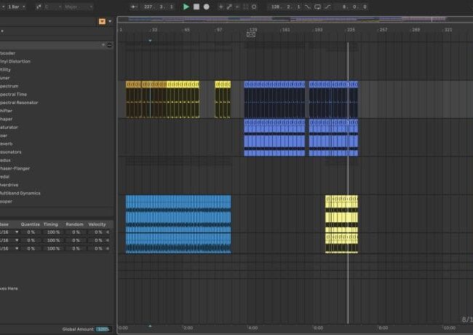Select Vinyl Distortion device in browser
The image size is (473, 335).
(16, 61)
